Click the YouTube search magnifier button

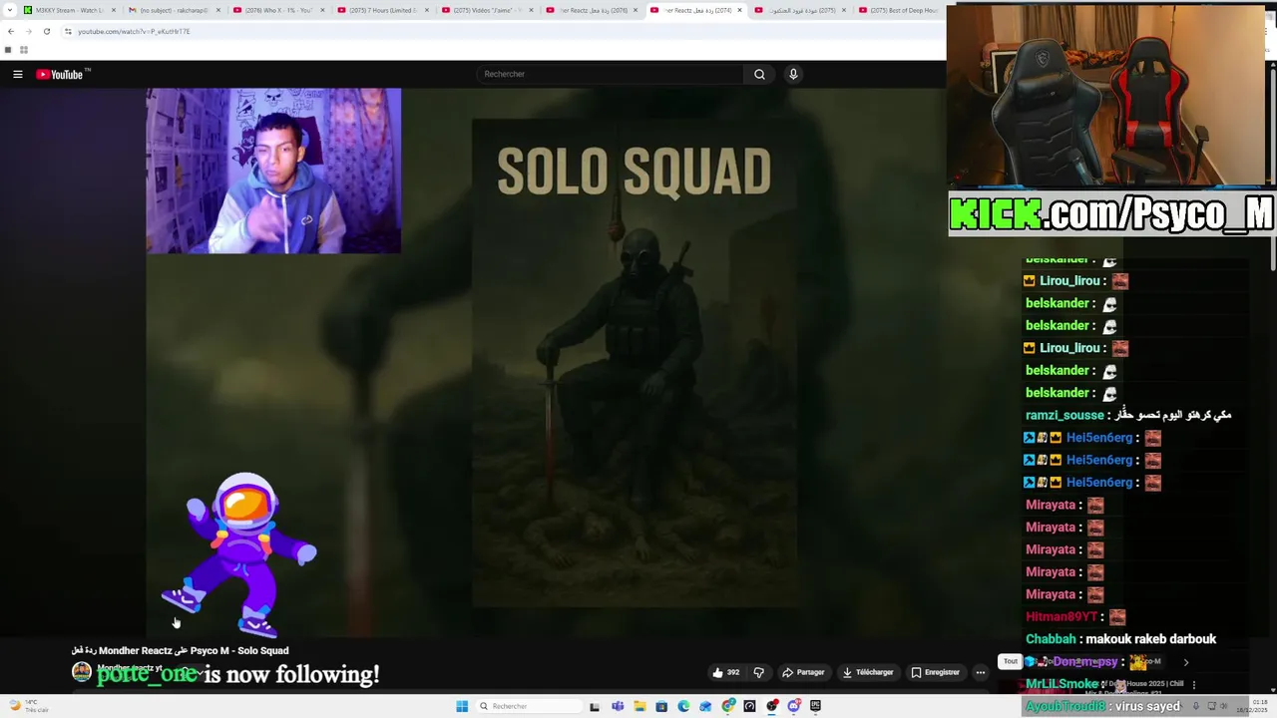point(759,74)
